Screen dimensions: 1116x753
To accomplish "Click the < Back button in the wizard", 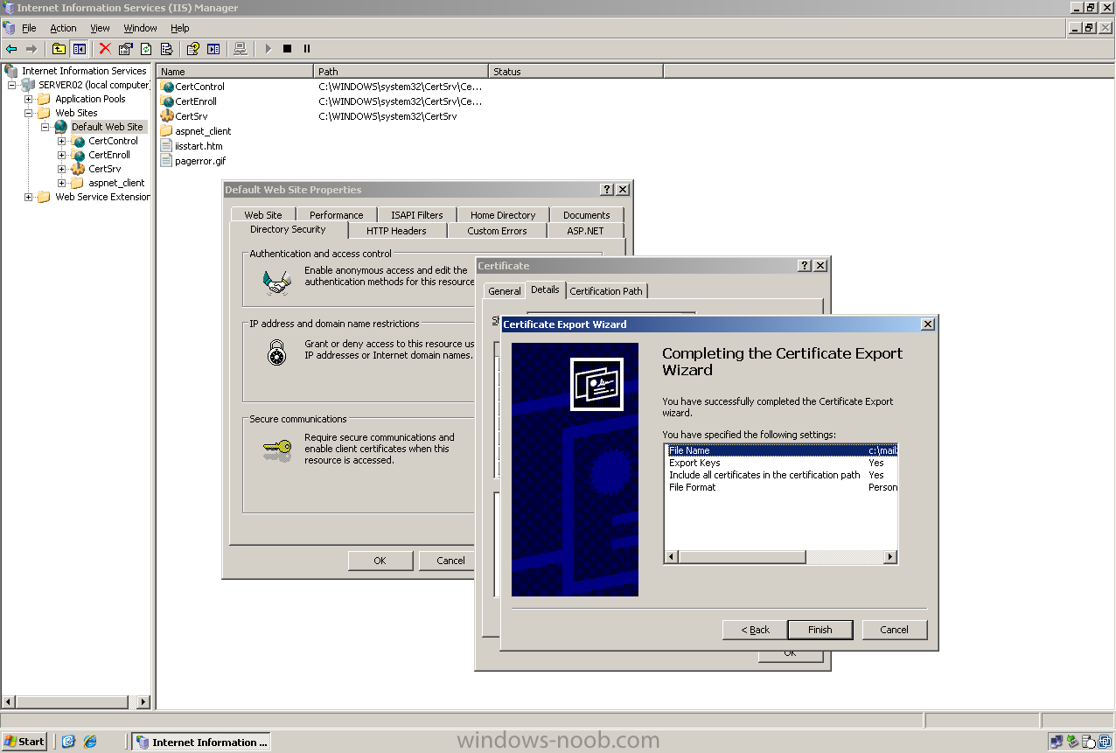I will [x=756, y=630].
